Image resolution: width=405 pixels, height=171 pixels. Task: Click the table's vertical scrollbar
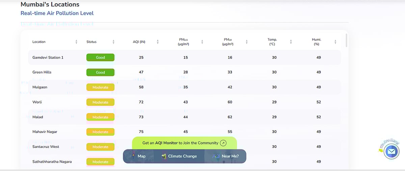coord(346,40)
